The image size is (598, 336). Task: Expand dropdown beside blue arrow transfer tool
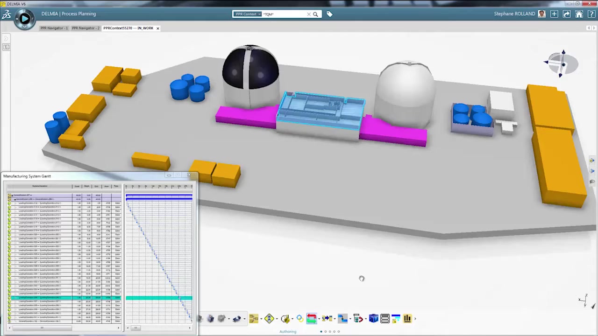335,319
